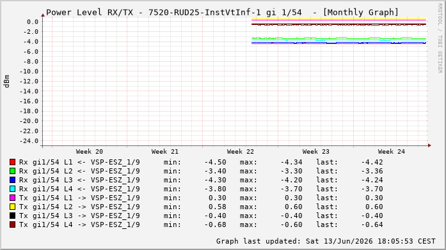The height and width of the screenshot is (250, 446).
Task: Click the 'Tx gi1/54 L4 -> VSP-ESZ_1/9' label
Action: 79,224
